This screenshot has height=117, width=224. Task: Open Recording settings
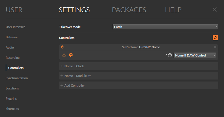pos(12,58)
